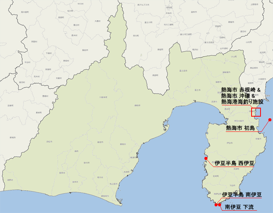Viewport: 273px width, 213px height.
Task: Click the 川根本町 label on the map
Action: click(x=103, y=97)
